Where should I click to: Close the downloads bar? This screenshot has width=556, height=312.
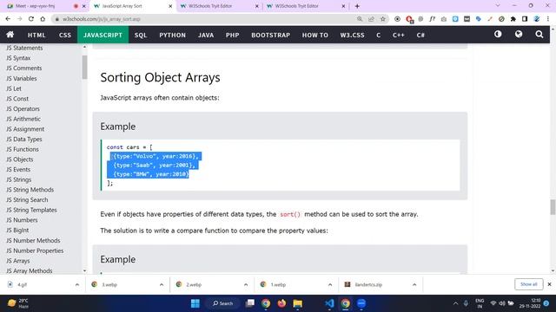point(549,284)
